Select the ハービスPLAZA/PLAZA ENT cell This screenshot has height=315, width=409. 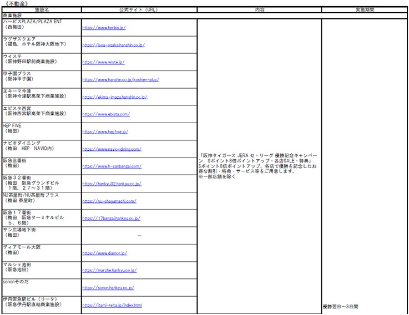click(x=42, y=27)
